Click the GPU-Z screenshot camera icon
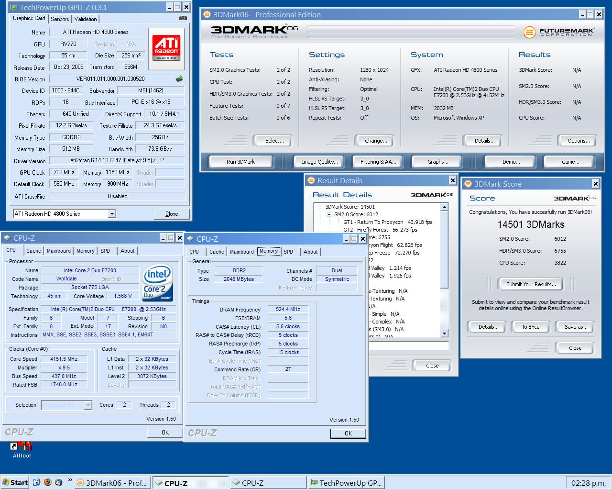The height and width of the screenshot is (490, 612). click(x=183, y=18)
